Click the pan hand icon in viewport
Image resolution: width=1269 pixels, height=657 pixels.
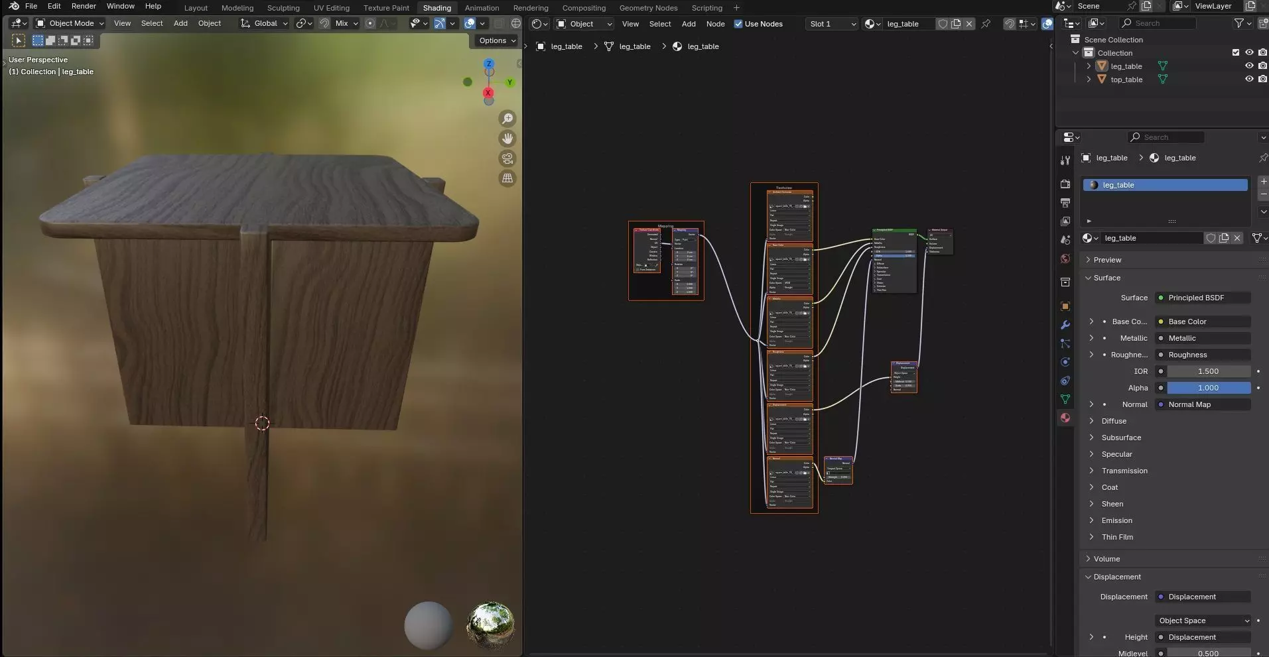click(507, 139)
